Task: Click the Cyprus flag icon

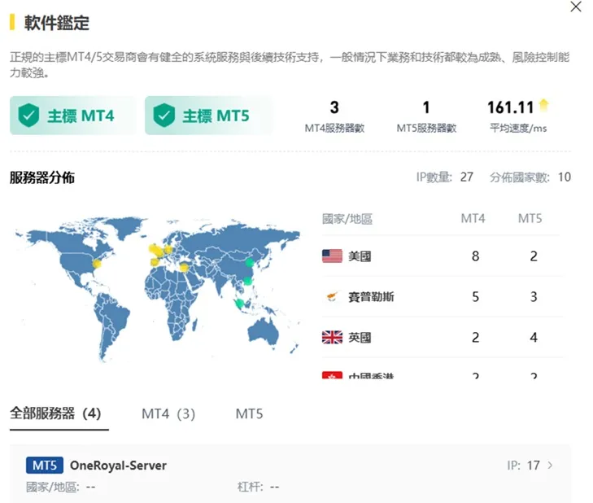Action: pos(332,297)
